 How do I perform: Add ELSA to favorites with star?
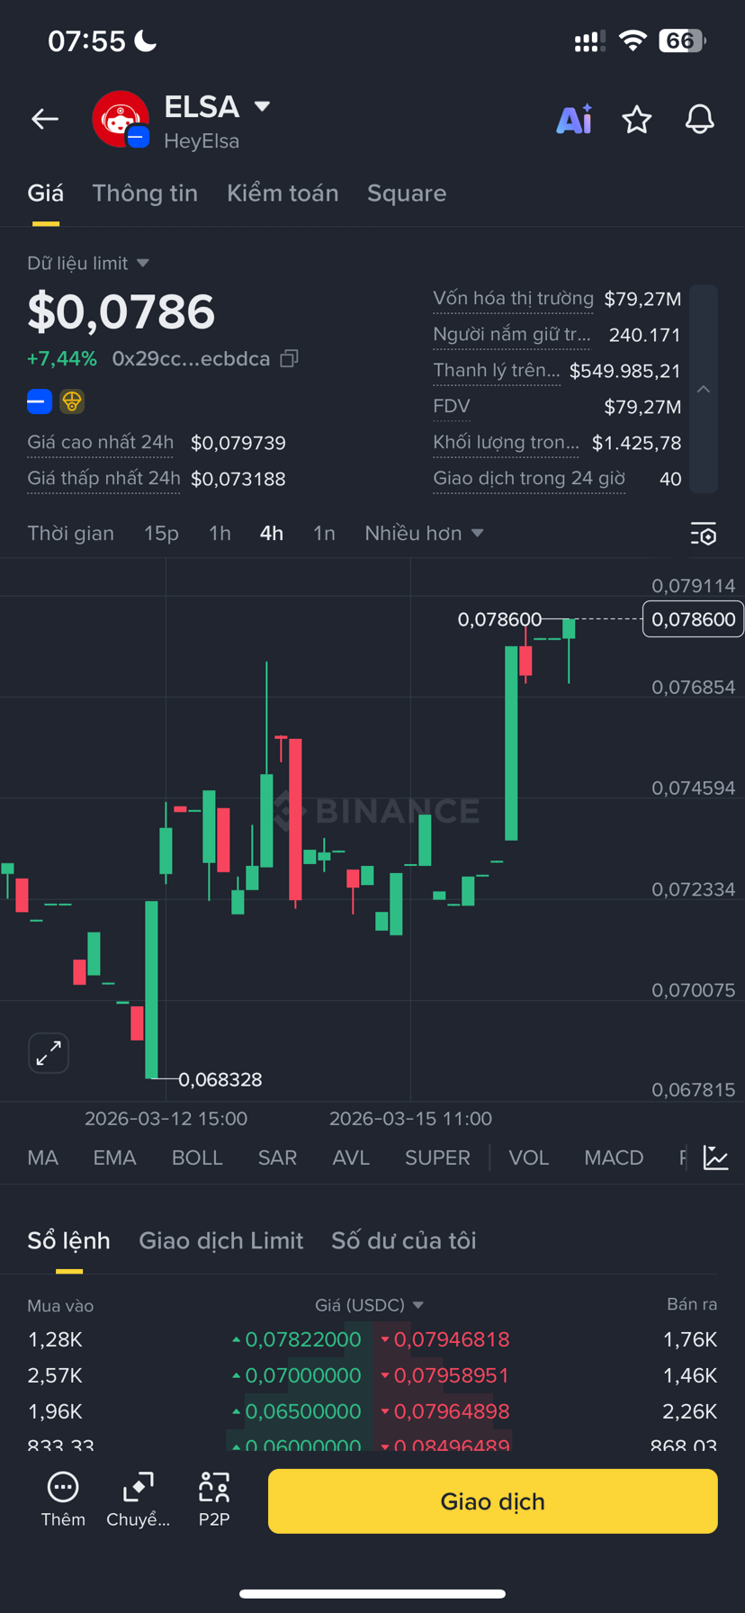point(637,119)
